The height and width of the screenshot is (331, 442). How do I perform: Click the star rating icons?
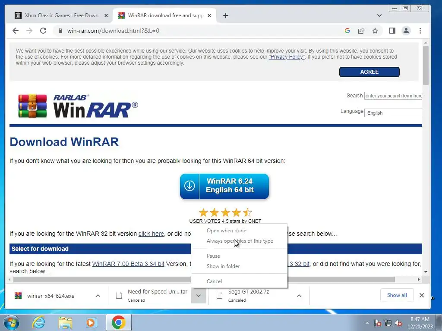(x=225, y=212)
